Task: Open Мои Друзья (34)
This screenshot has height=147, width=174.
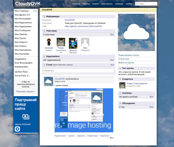Action: [22, 15]
